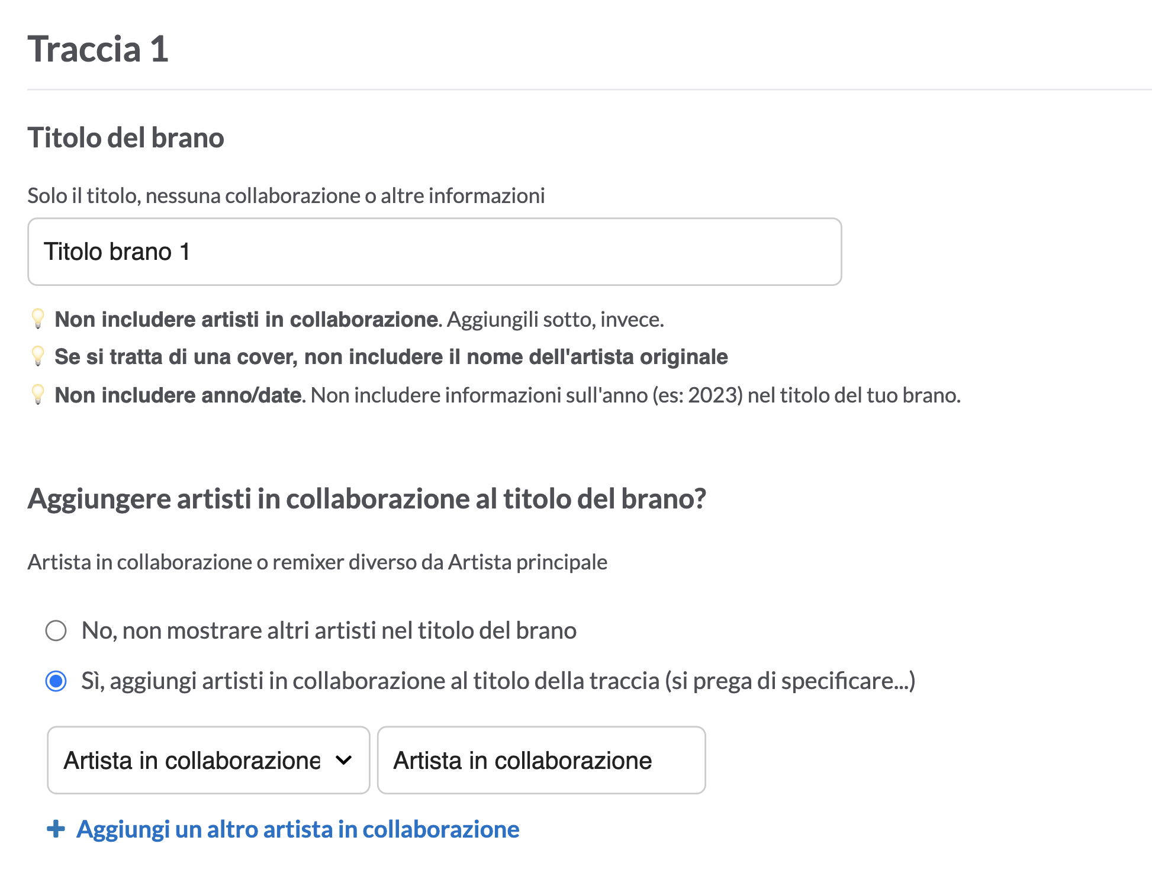Image resolution: width=1152 pixels, height=895 pixels.
Task: Click the 'Titolo del brano' section heading
Action: pyautogui.click(x=126, y=138)
